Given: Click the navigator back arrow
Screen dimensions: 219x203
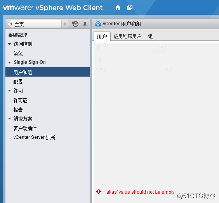Looking at the screenshot, I should point(11,24).
